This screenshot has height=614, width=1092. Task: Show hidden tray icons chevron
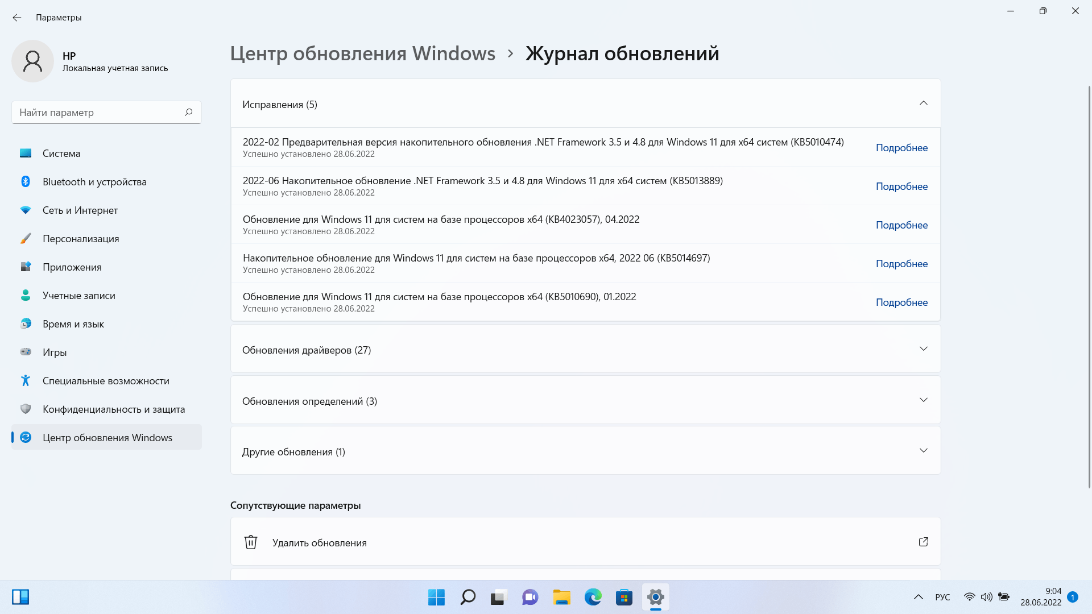(x=918, y=597)
